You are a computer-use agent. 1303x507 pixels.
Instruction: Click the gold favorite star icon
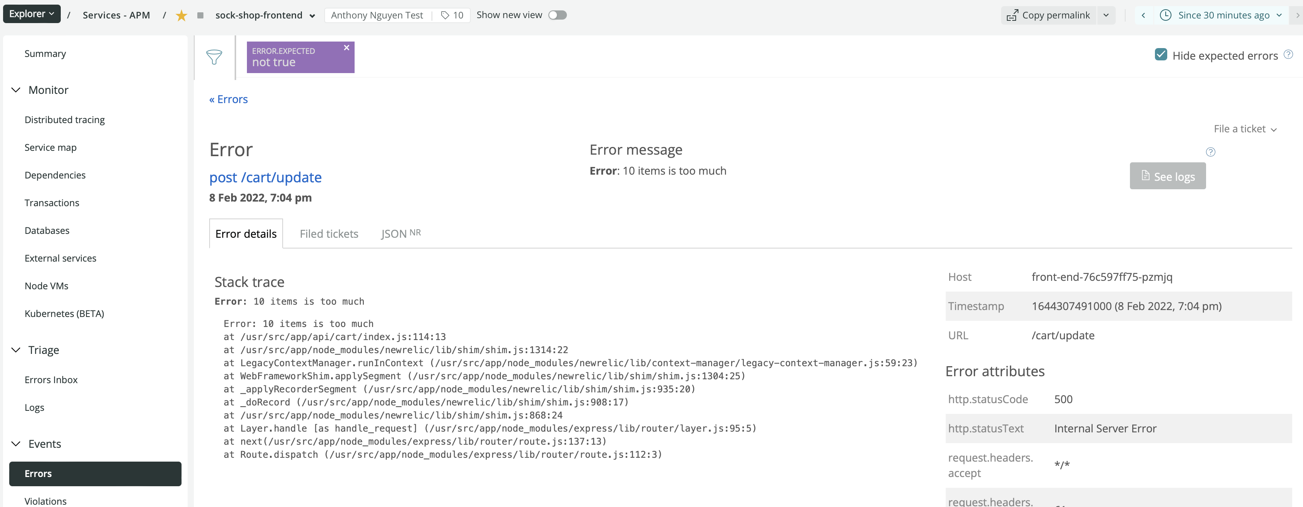point(181,16)
